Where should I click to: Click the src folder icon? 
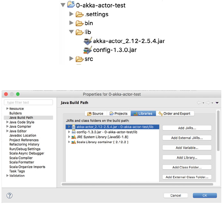[x=79, y=59]
